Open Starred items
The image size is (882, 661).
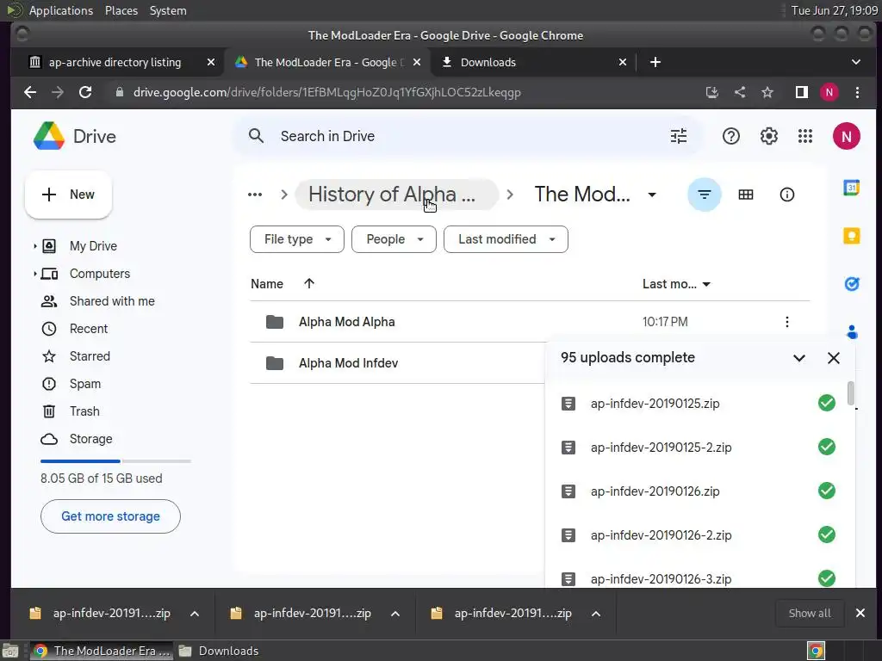coord(90,356)
